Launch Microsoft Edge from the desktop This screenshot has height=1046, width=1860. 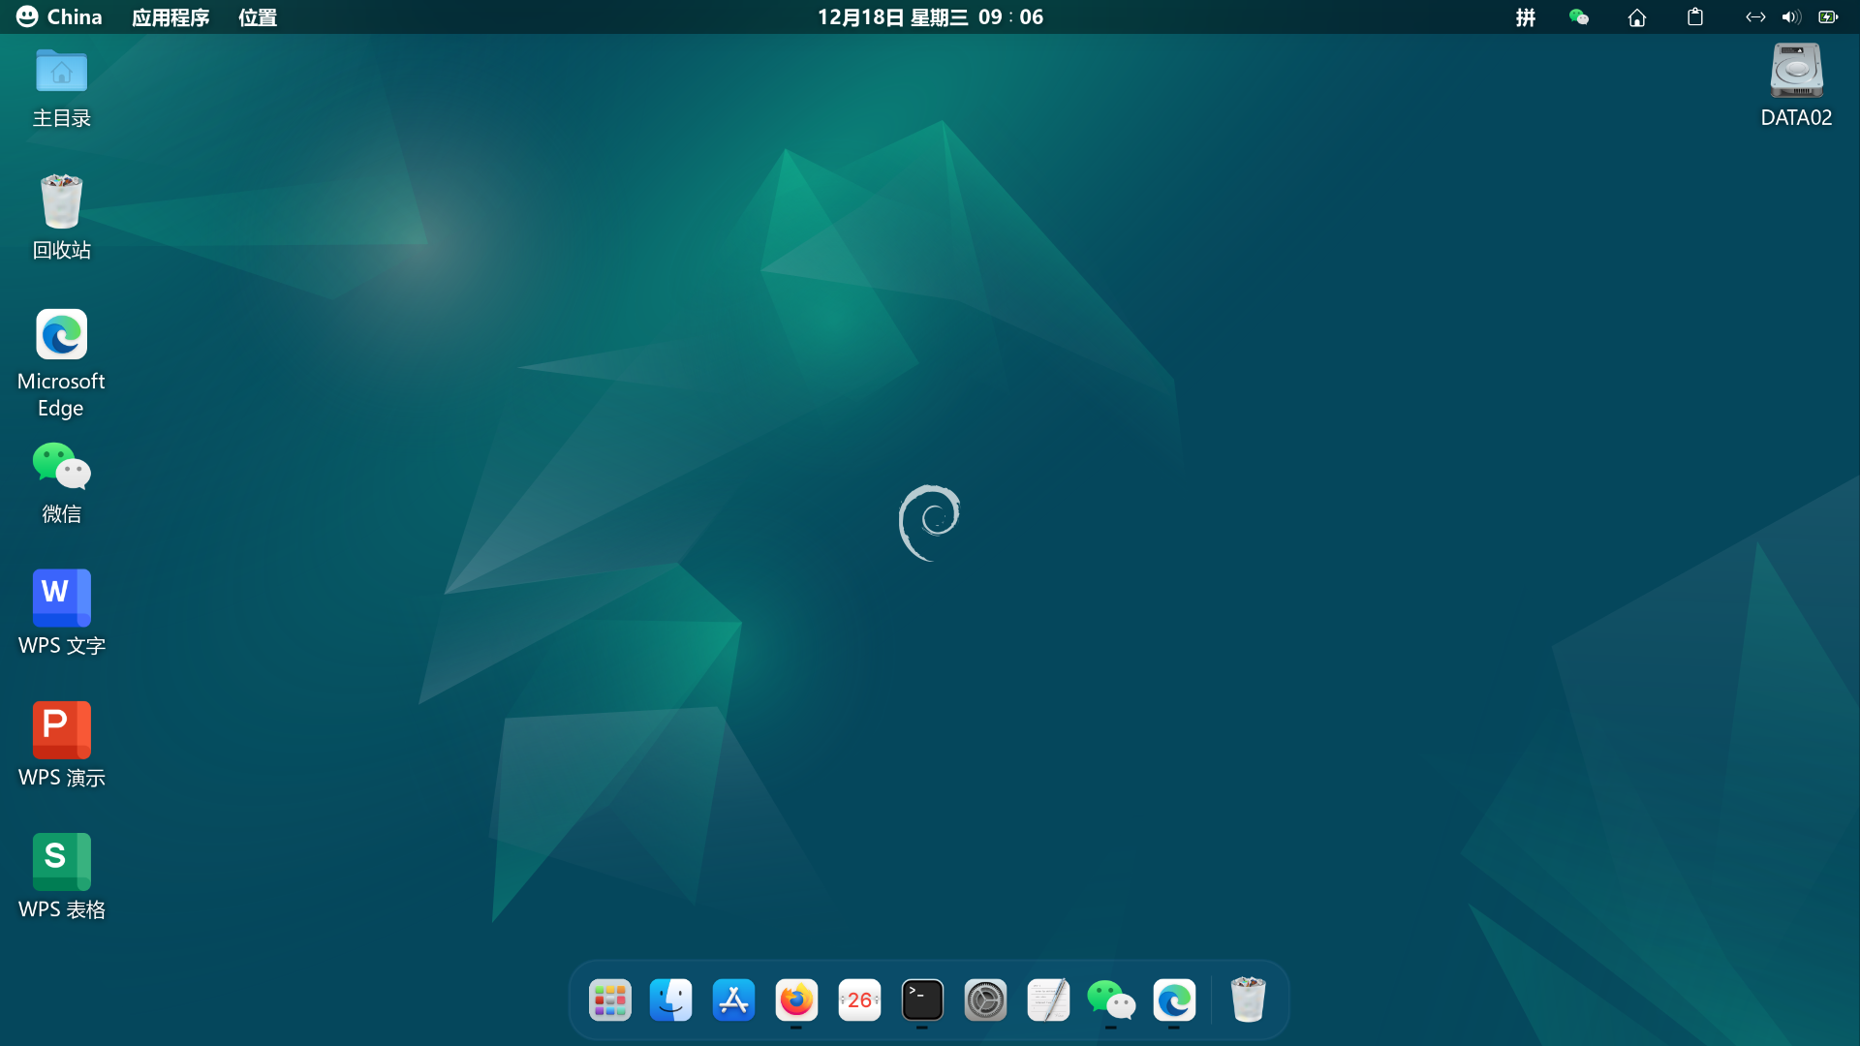tap(61, 334)
